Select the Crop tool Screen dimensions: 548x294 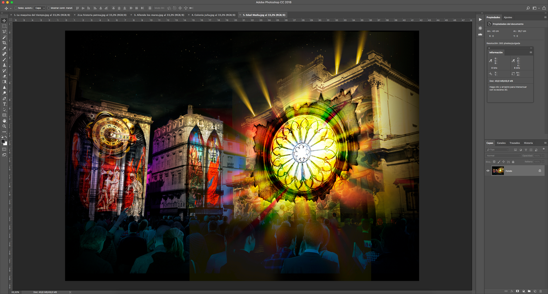point(4,43)
